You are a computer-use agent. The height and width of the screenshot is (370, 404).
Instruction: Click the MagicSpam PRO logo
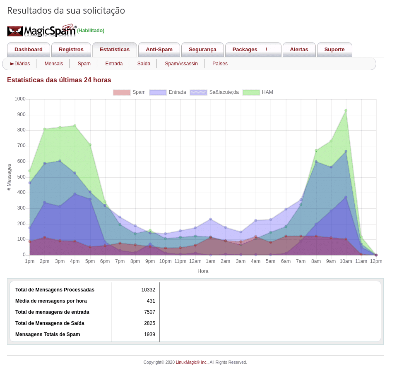coord(41,31)
